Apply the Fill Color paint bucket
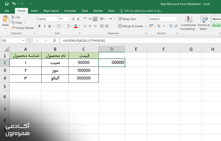 tap(68, 26)
